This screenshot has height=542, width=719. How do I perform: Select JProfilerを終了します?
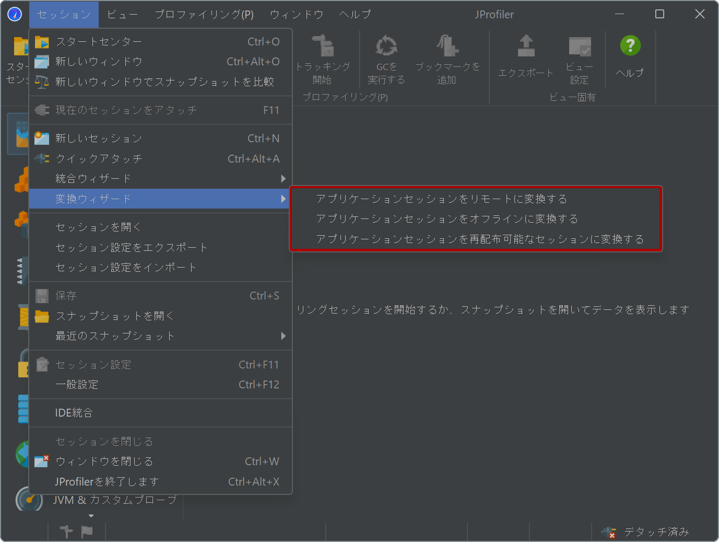(160, 482)
